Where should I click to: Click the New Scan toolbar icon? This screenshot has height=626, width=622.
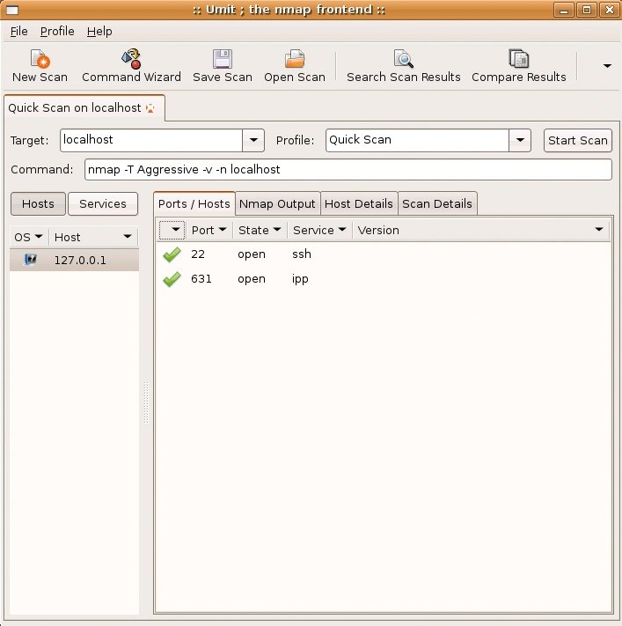pos(40,59)
